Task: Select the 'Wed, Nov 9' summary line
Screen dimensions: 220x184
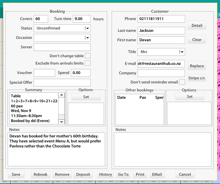Action: point(21,111)
